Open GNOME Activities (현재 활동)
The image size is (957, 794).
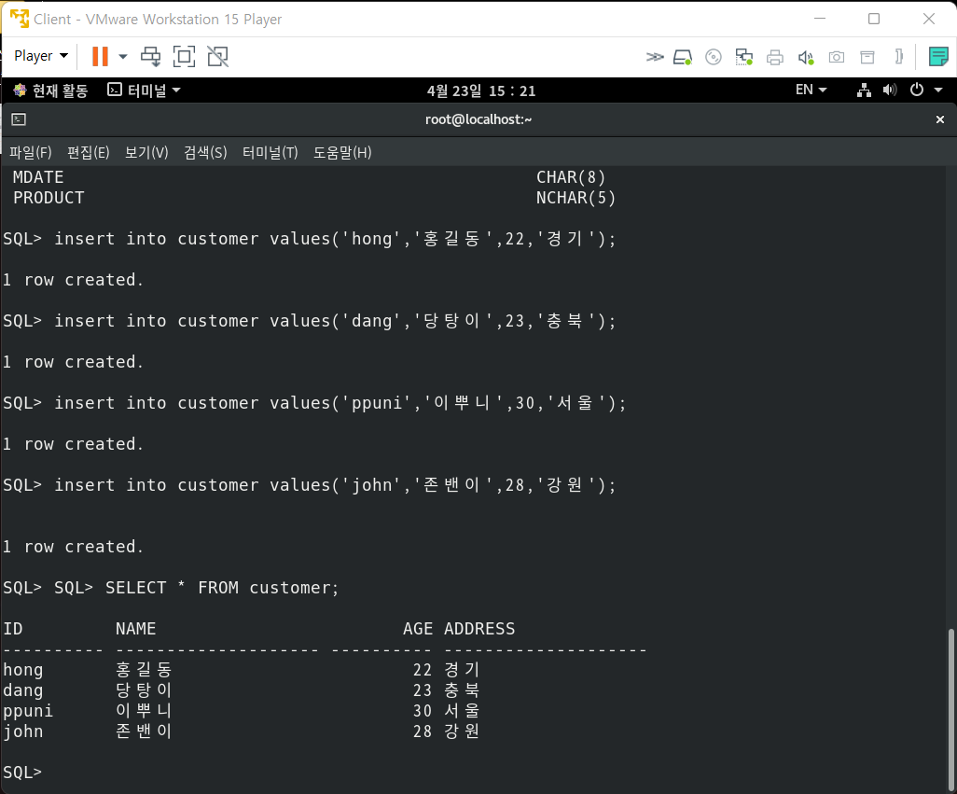tap(50, 91)
